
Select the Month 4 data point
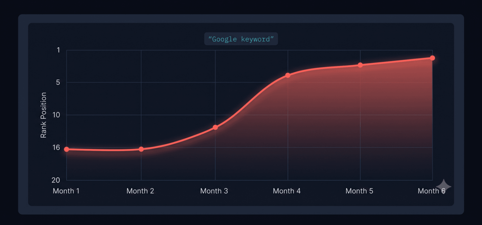pyautogui.click(x=288, y=75)
